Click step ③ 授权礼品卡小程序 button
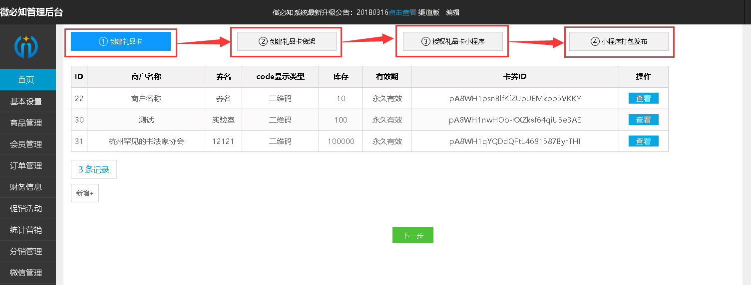The image size is (751, 285). click(x=453, y=41)
